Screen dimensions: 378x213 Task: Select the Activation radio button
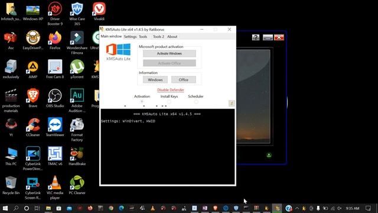pos(142,102)
